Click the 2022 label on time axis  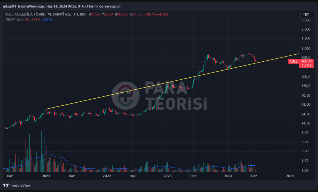pos(107,176)
